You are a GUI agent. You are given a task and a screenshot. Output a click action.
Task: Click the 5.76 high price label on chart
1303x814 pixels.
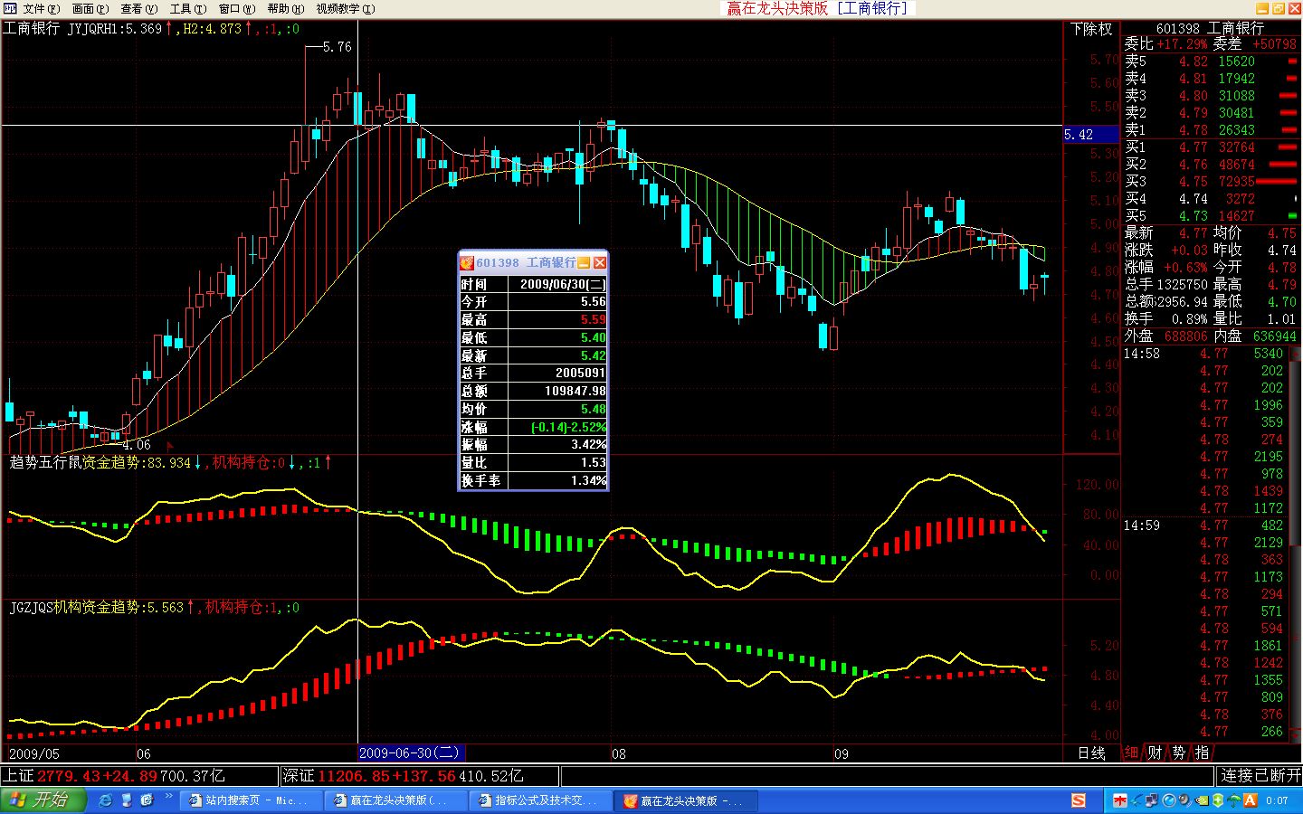coord(337,47)
